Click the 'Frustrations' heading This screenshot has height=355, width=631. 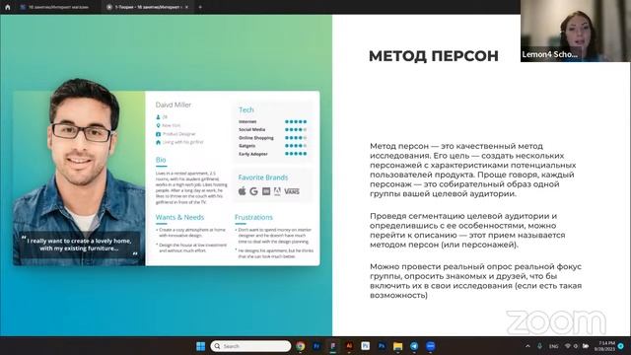coord(253,217)
